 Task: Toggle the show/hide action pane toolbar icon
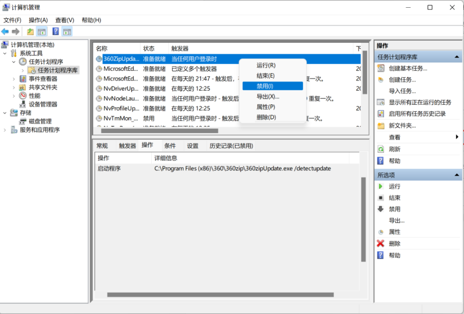click(x=67, y=31)
